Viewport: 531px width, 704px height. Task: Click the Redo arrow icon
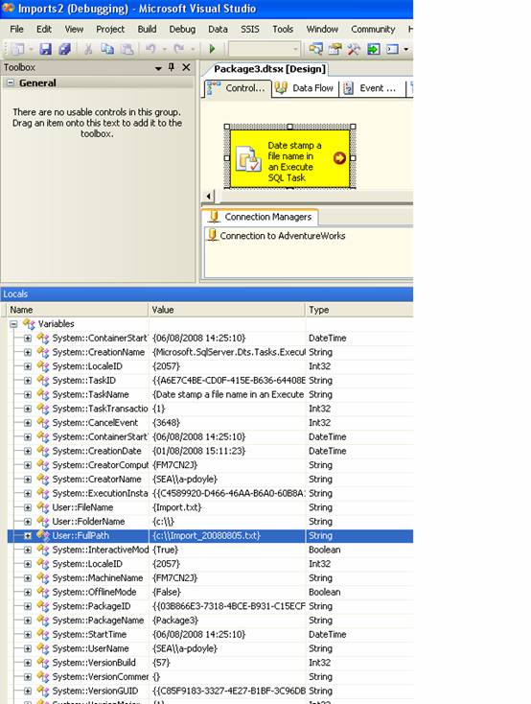pyautogui.click(x=179, y=49)
